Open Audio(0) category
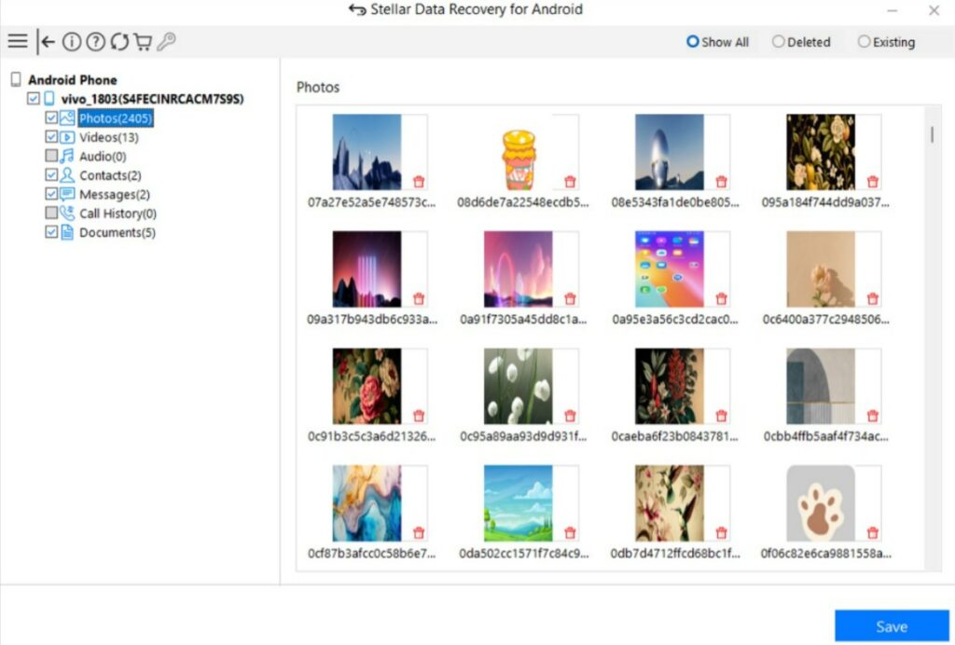Viewport: 955px width, 645px height. [103, 157]
